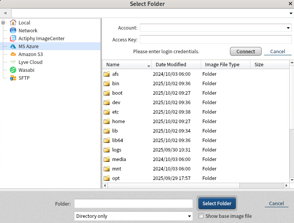Expand the path dropdown at top
Viewport: 294px width, 223px height.
[291, 13]
